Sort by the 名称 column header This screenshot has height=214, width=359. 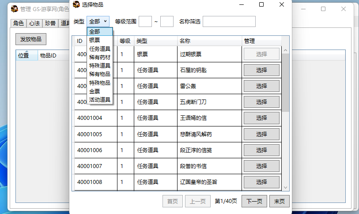[x=185, y=41]
